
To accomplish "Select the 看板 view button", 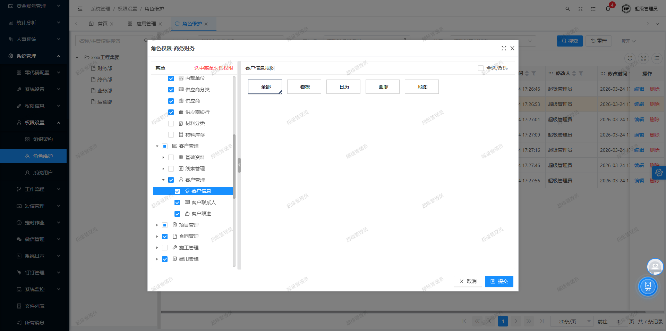I will point(304,87).
